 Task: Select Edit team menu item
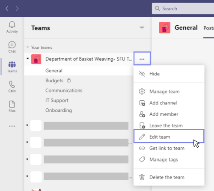coord(169,136)
